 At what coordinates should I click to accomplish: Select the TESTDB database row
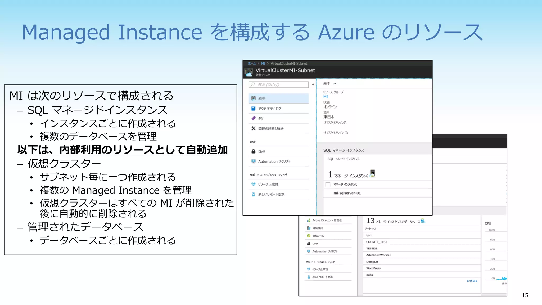[x=422, y=248]
